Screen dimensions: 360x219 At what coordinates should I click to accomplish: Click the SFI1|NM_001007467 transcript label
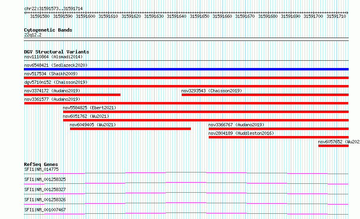click(45, 210)
